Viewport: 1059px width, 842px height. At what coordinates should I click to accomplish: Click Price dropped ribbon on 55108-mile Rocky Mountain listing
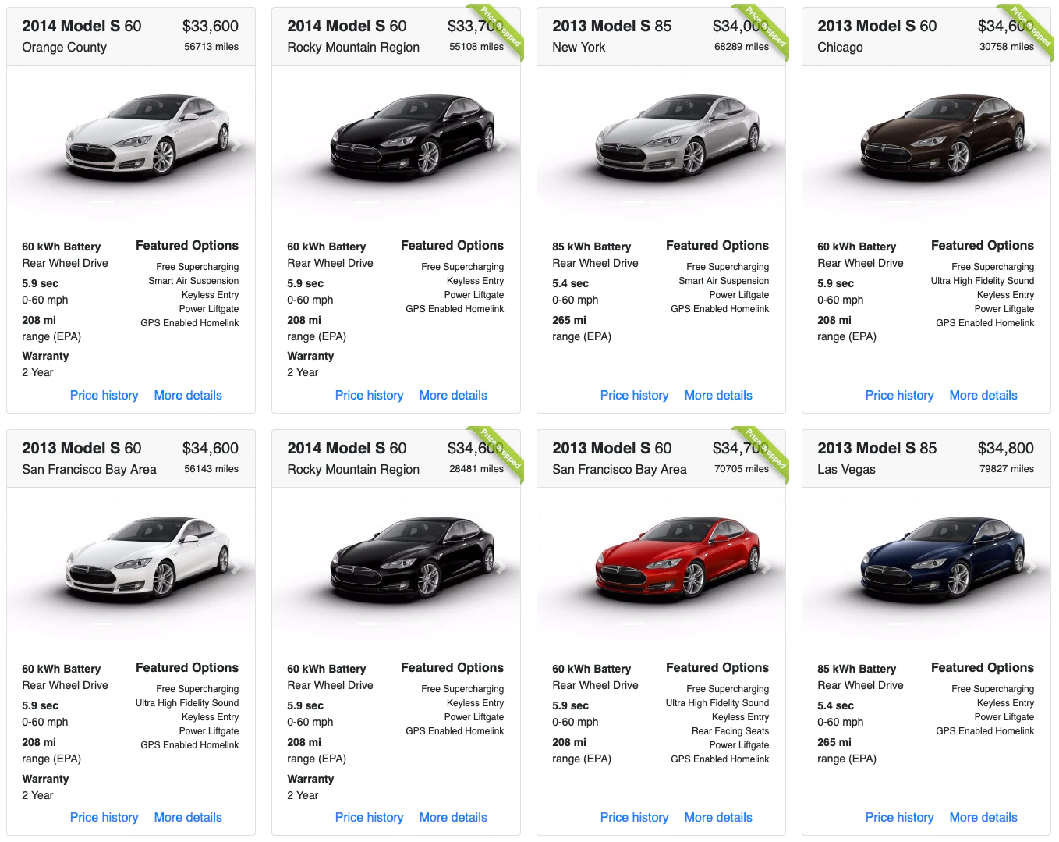pos(500,30)
